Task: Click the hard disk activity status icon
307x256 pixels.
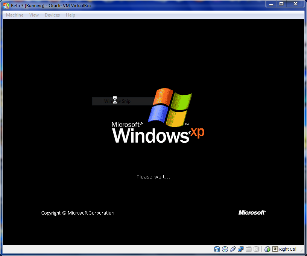Action: click(x=217, y=249)
